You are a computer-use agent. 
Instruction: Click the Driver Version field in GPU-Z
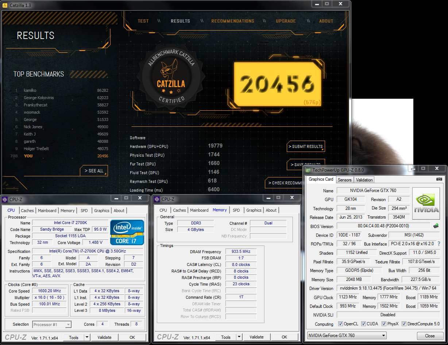388,288
